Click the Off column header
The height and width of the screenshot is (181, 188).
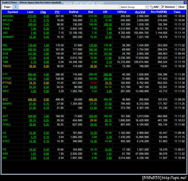[105, 12]
